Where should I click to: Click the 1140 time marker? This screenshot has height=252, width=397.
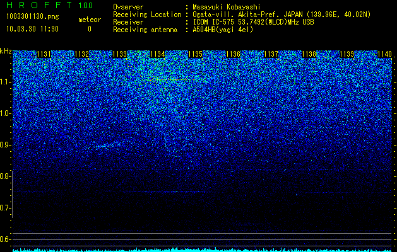tap(384, 54)
